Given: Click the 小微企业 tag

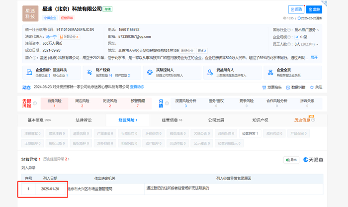Looking at the screenshot, I should click(50, 18).
